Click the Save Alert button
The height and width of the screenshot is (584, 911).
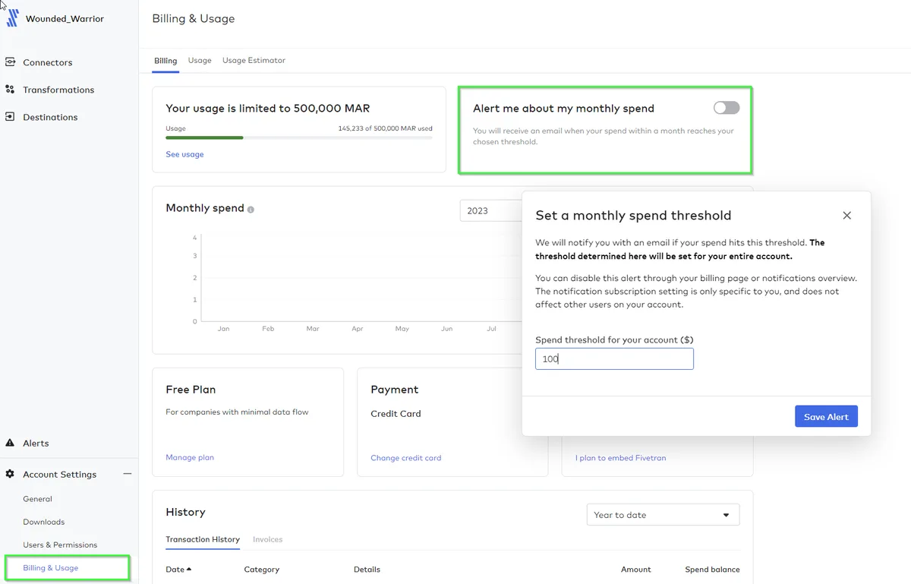tap(826, 416)
